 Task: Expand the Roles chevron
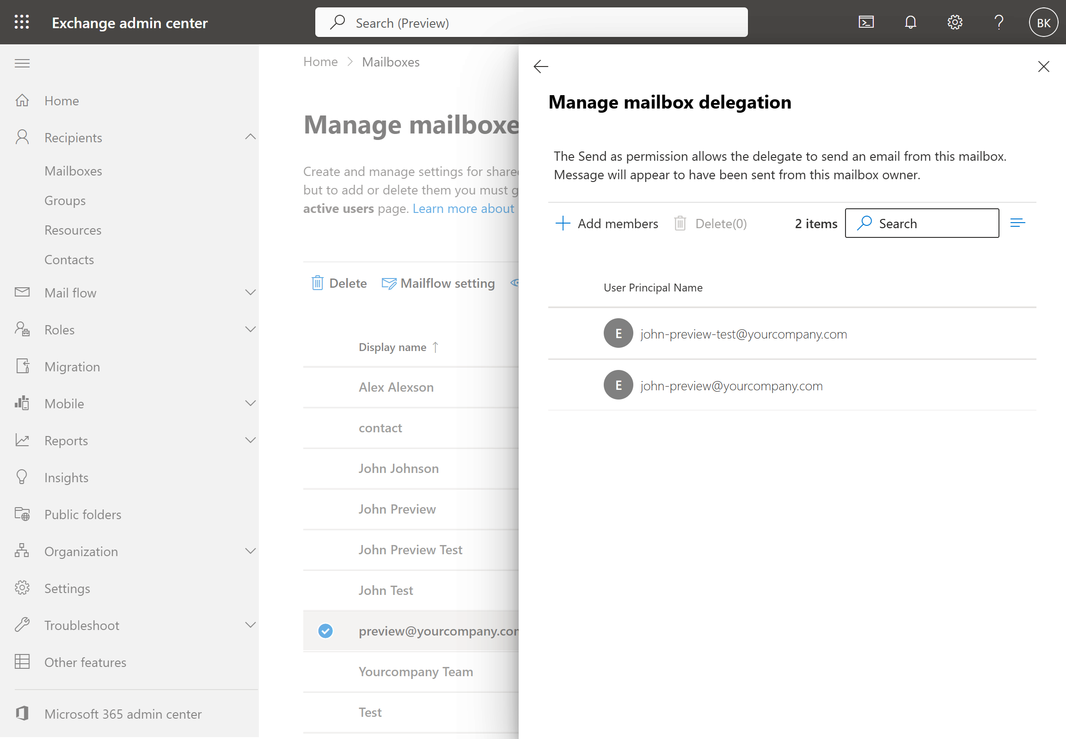coord(250,329)
